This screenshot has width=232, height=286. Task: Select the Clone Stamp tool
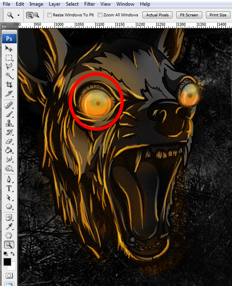click(9, 123)
